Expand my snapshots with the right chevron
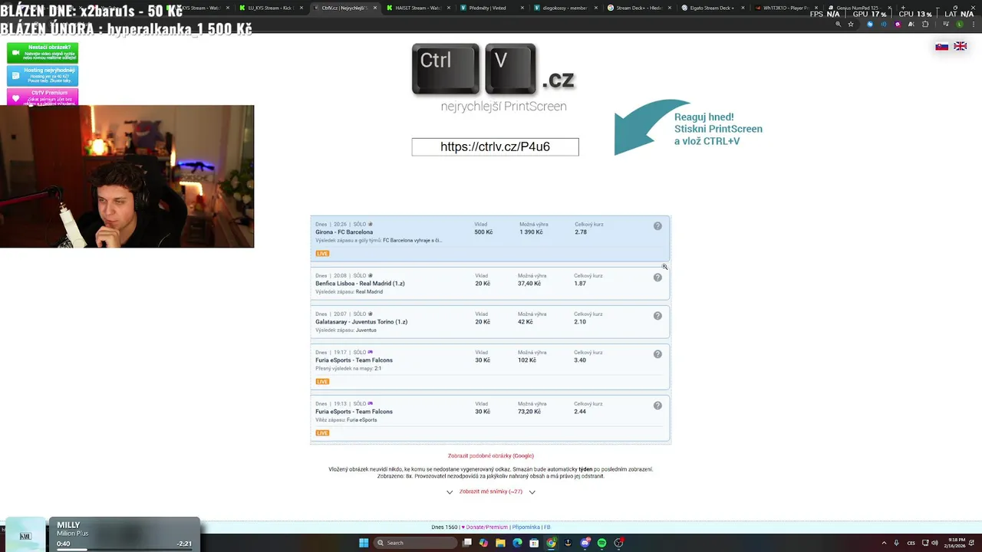The width and height of the screenshot is (982, 552). click(532, 492)
